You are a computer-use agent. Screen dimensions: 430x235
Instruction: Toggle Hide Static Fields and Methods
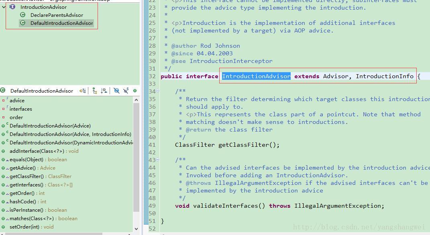(x=126, y=91)
